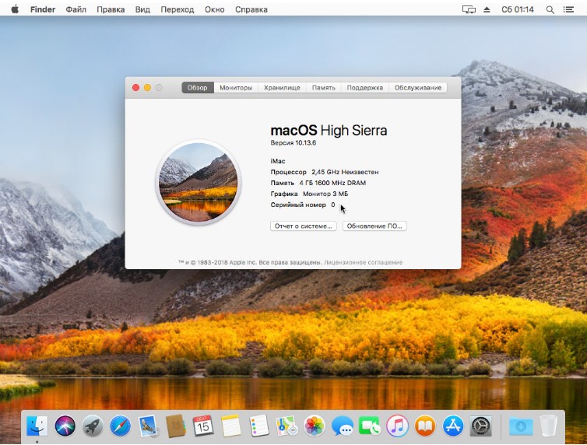Close the About This Mac window
Viewport: 587px width, 445px height.
coord(136,87)
